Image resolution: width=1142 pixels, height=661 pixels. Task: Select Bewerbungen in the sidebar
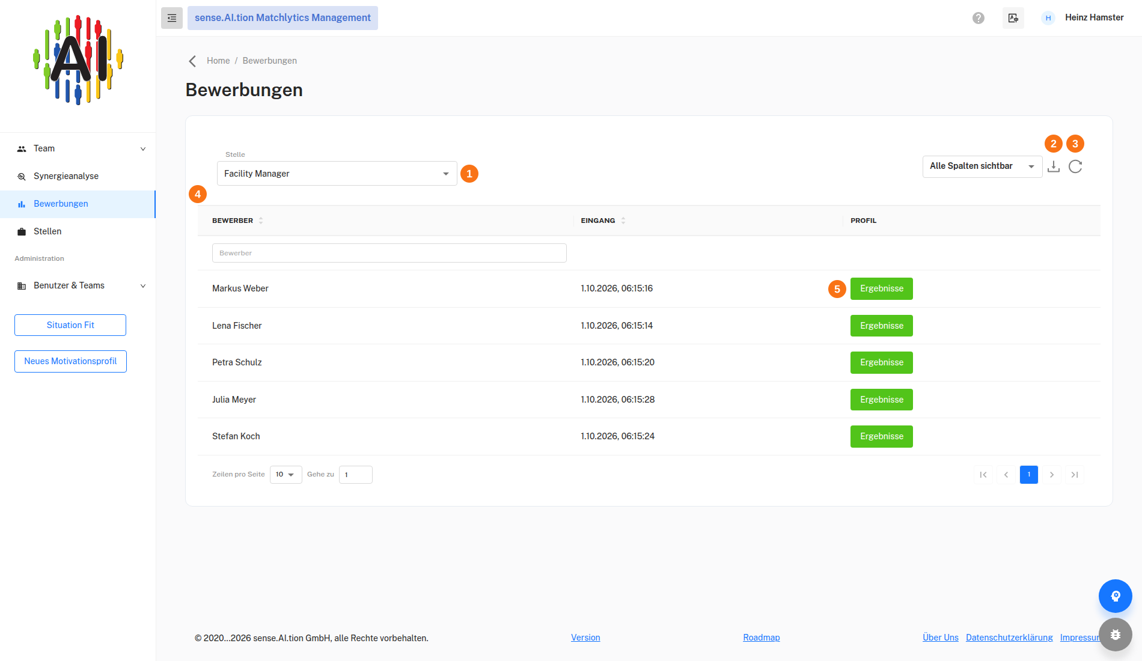tap(78, 204)
